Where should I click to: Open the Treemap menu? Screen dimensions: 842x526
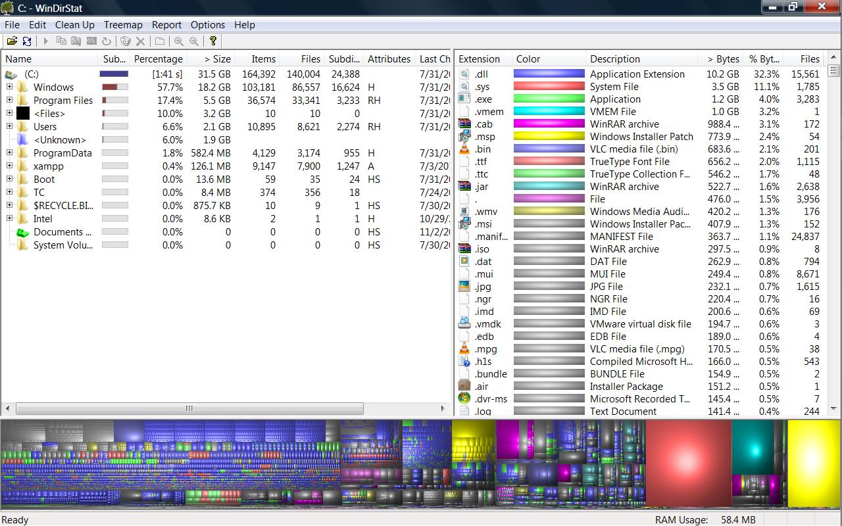(123, 25)
